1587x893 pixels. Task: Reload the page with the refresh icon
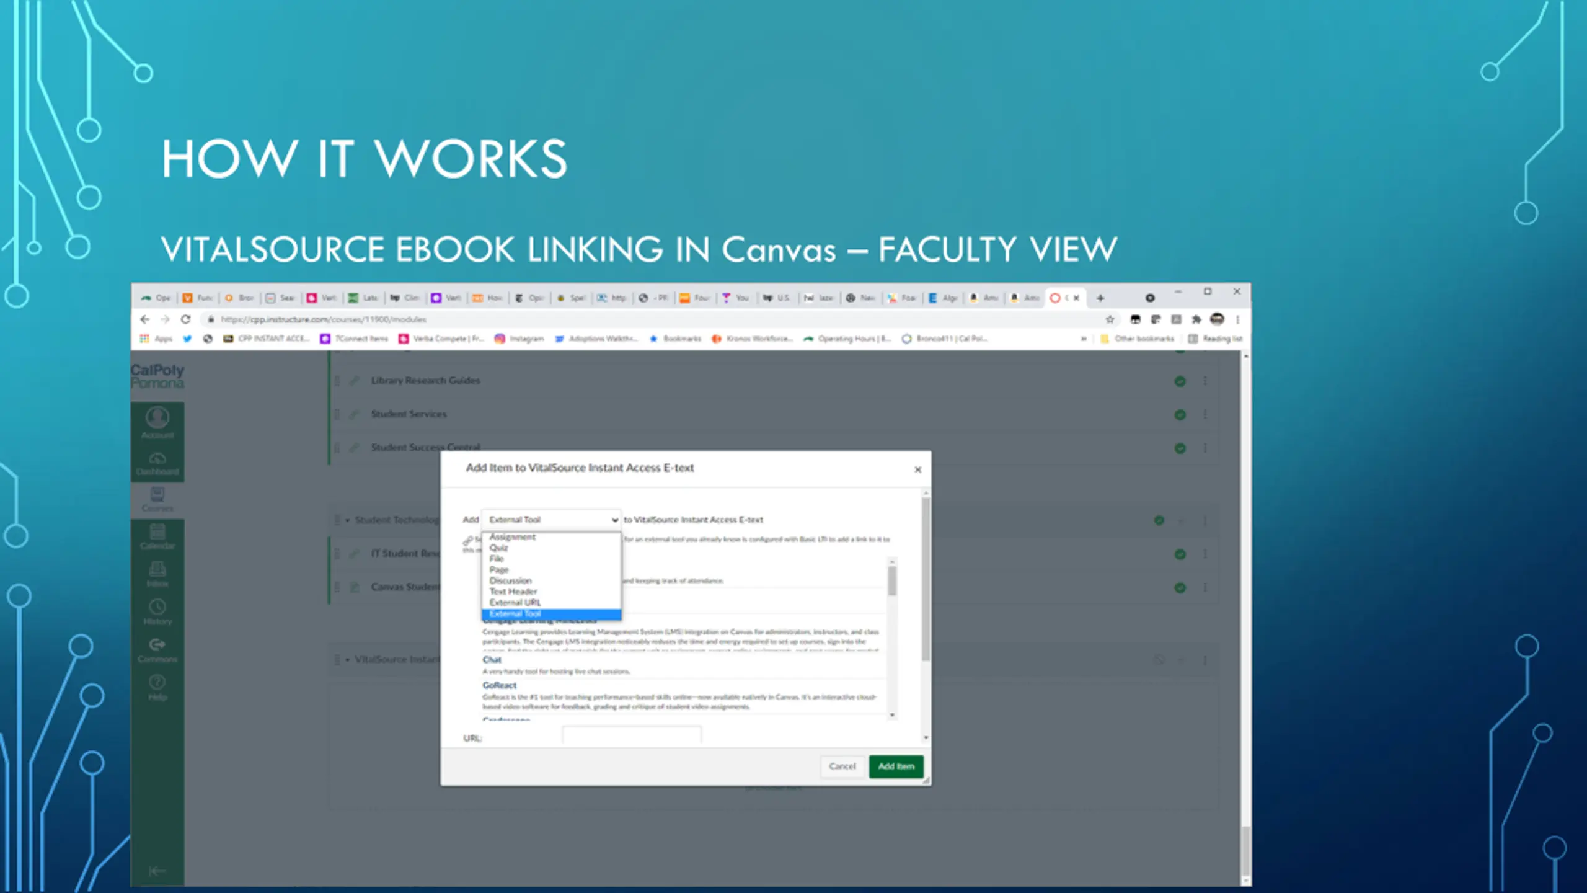tap(185, 319)
